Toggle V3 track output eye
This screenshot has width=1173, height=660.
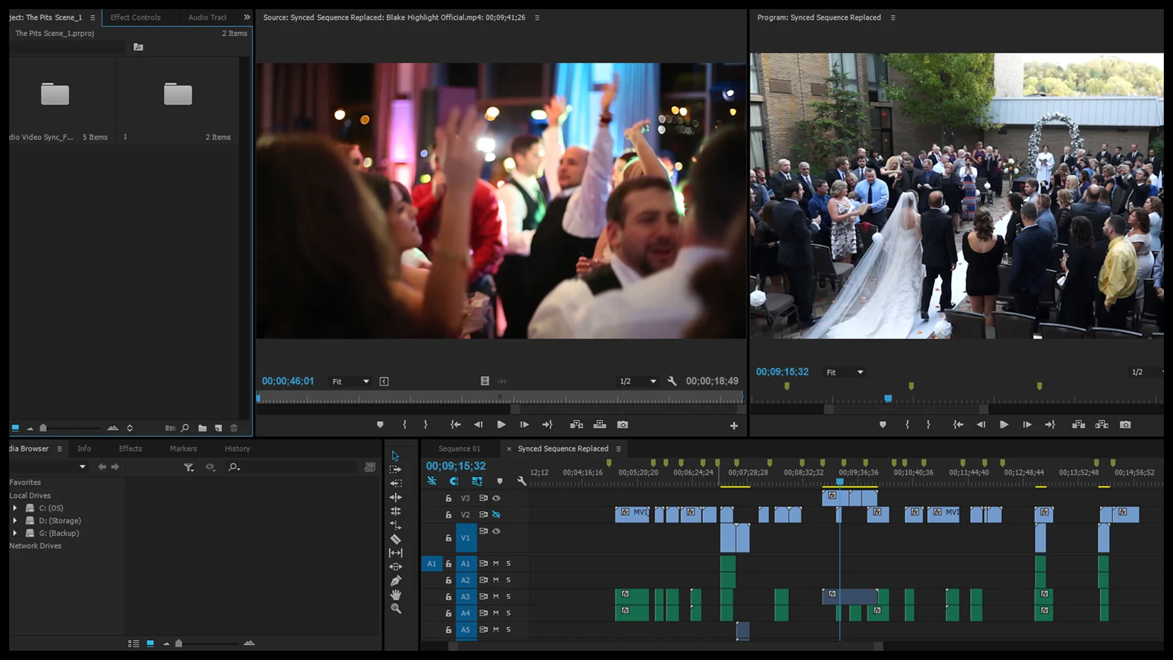tap(497, 498)
